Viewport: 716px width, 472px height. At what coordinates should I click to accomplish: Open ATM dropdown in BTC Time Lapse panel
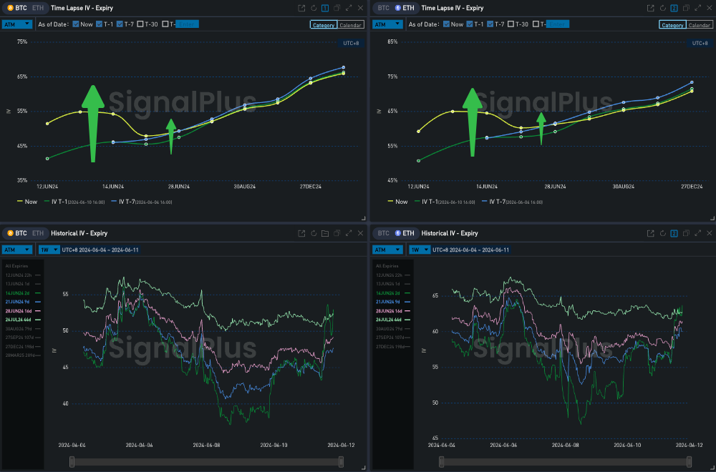coord(17,24)
